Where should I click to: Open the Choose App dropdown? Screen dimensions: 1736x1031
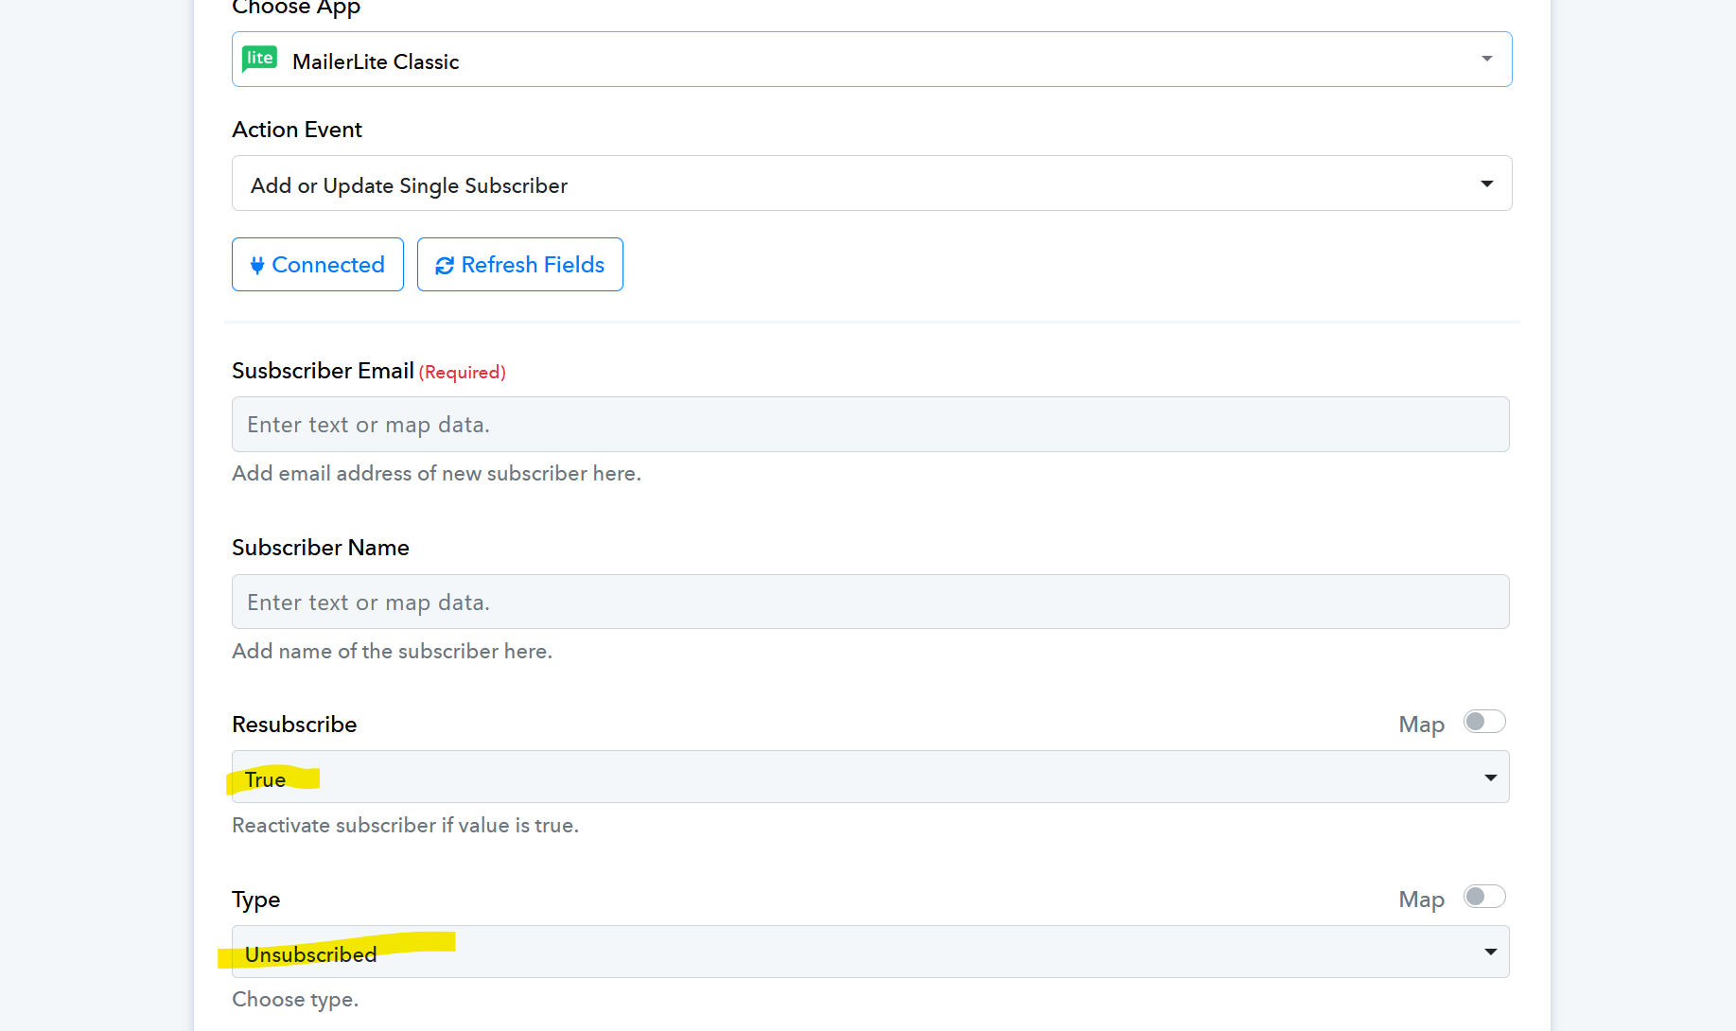(871, 60)
